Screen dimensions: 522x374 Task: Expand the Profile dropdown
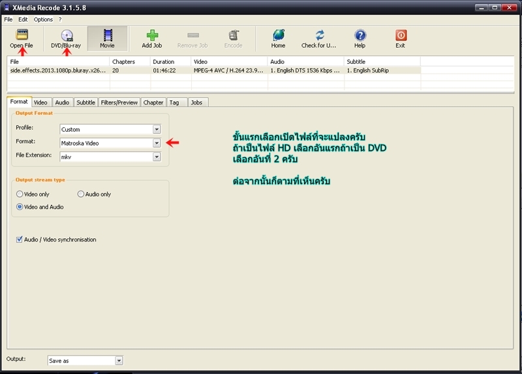(x=157, y=129)
